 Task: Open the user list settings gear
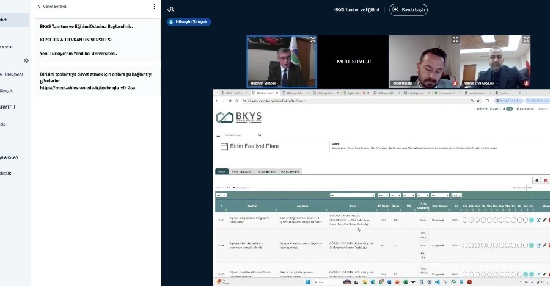pos(26,60)
